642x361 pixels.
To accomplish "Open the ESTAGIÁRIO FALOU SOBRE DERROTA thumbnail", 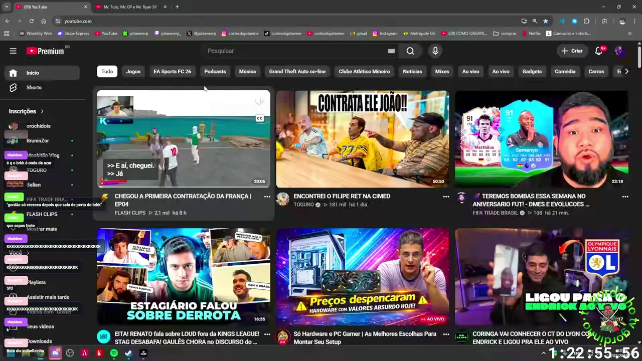I will pos(184,276).
